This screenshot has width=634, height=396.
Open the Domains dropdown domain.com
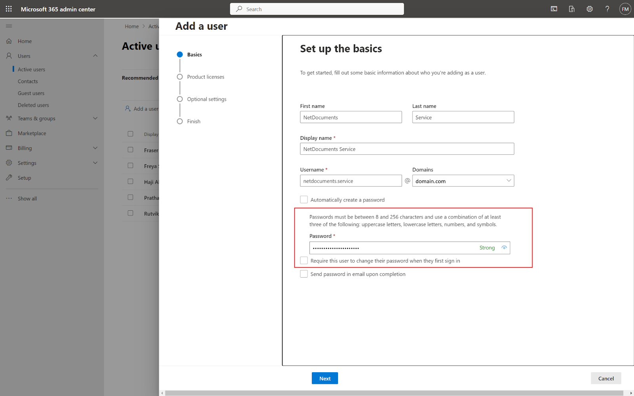tap(463, 181)
